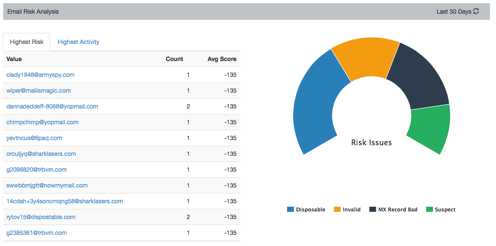The height and width of the screenshot is (246, 496).
Task: Click the Value column header
Action: click(x=14, y=59)
